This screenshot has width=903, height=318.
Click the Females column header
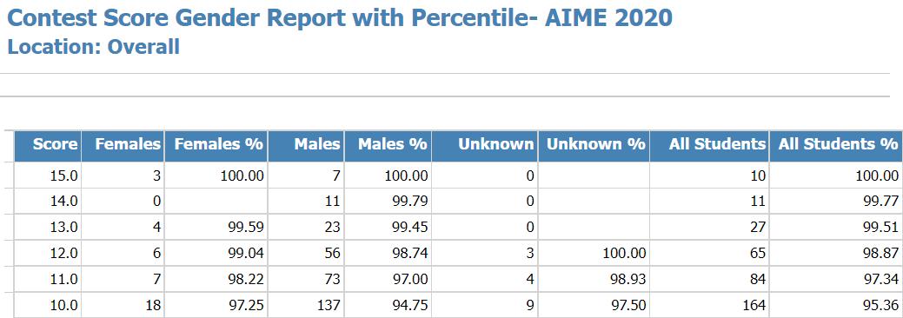pos(123,146)
